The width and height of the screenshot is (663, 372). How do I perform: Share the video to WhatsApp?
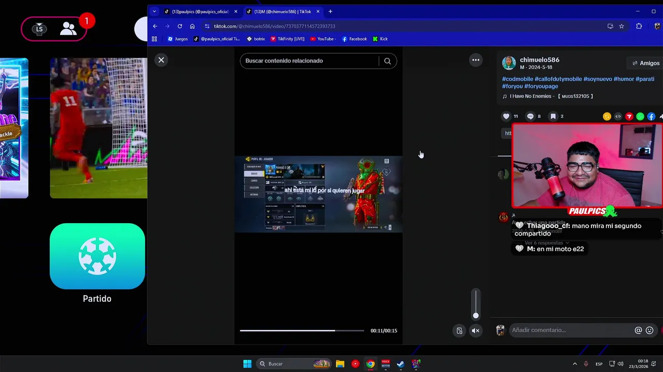click(640, 117)
